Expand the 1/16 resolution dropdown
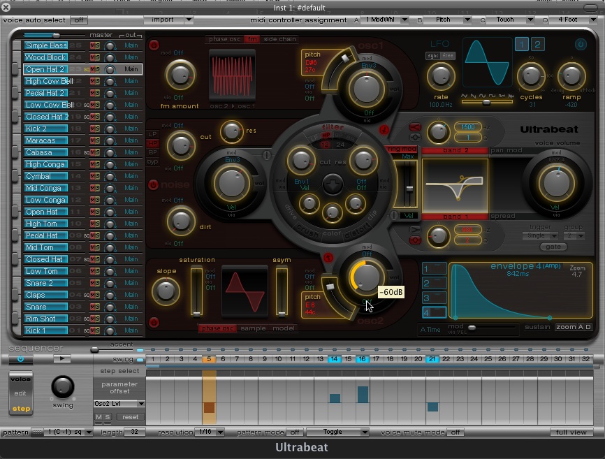 pos(210,432)
